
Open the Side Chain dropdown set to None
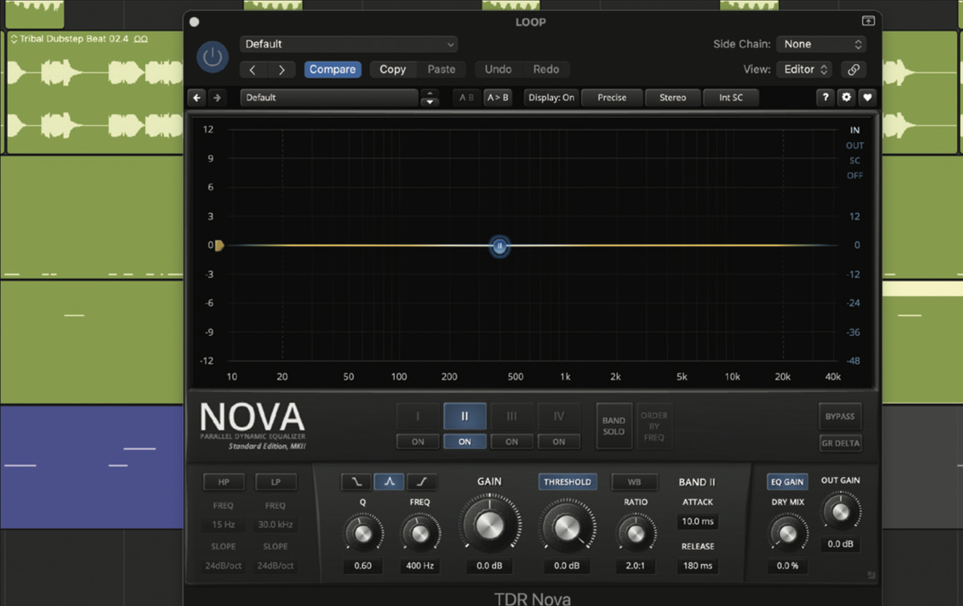point(820,44)
